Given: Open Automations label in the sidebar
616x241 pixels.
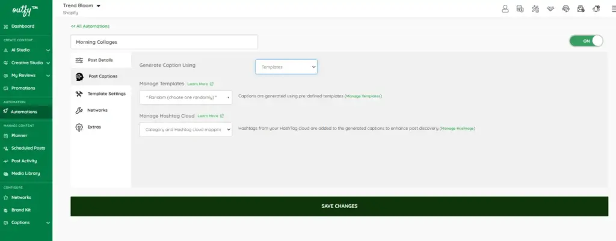Looking at the screenshot, I should [x=24, y=112].
